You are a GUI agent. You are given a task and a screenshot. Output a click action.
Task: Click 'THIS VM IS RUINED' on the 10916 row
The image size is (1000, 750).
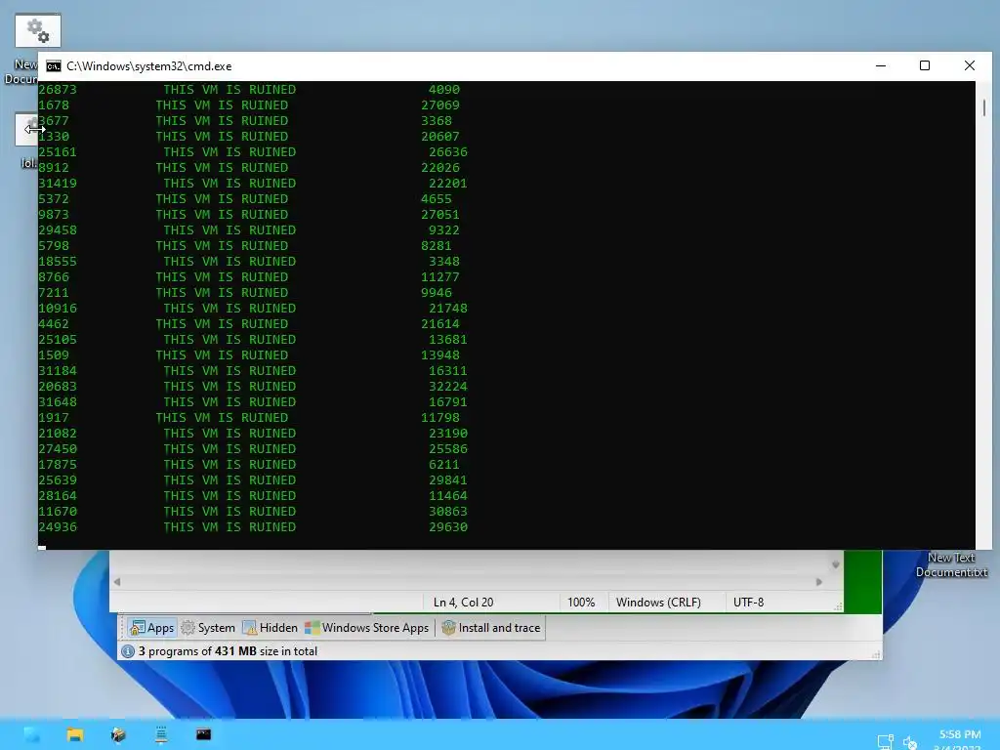click(229, 308)
